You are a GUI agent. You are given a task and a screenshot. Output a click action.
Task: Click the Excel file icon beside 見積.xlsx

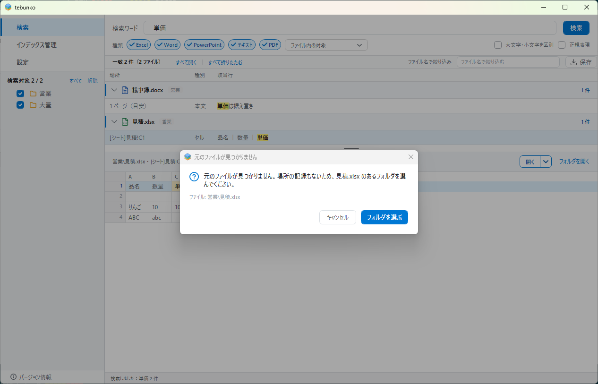pyautogui.click(x=125, y=122)
